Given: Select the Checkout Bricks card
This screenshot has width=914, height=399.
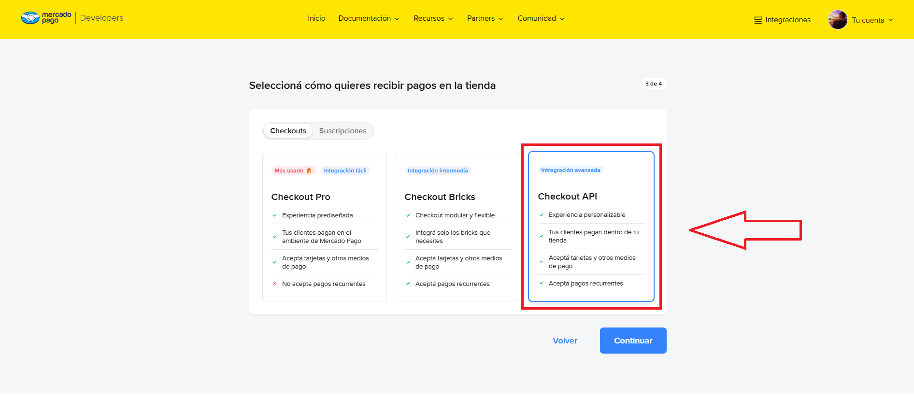Looking at the screenshot, I should point(458,227).
